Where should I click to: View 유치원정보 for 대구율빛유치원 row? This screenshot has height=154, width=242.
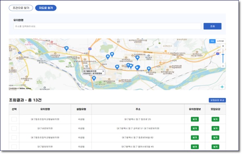tap(195, 147)
